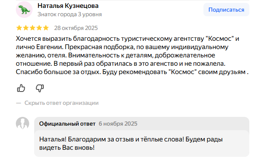
Task: Click the fifth yellow rating star
Action: click(46, 28)
